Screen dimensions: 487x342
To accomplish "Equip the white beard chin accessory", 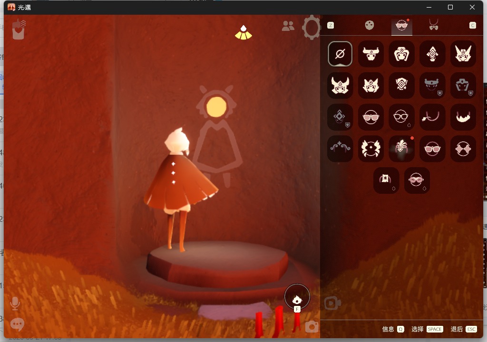I will (x=463, y=117).
